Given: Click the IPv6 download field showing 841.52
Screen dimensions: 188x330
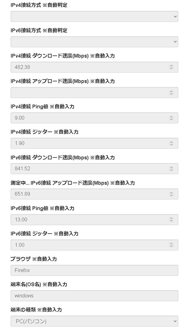Looking at the screenshot, I should coord(88,169).
